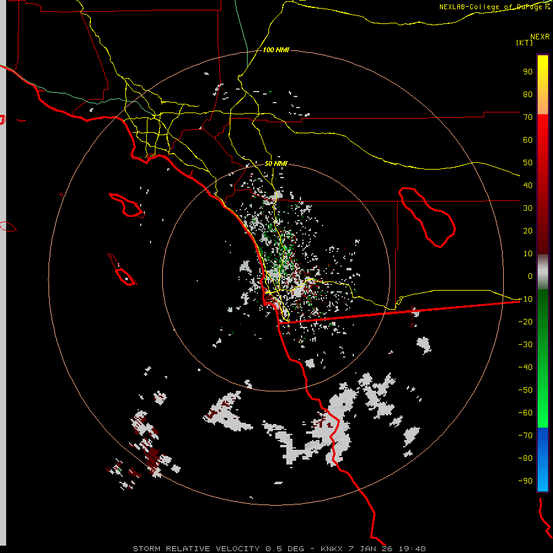Click the '30' value on the velocity scale
Screen dimensions: 553x553
coord(528,208)
